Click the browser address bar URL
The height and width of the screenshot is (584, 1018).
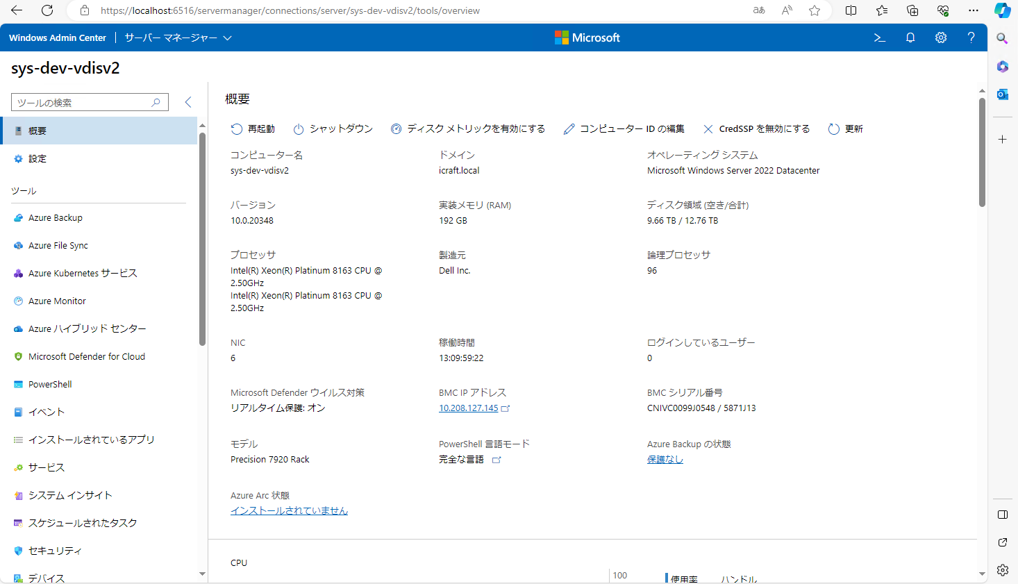point(290,10)
